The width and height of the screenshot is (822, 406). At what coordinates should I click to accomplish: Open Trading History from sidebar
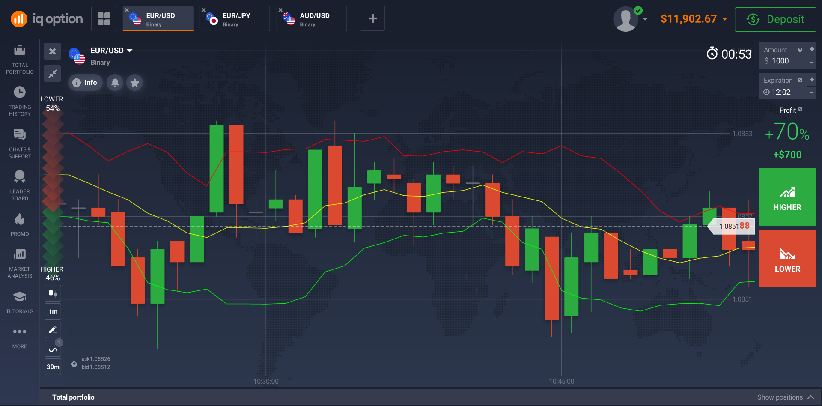coord(20,101)
